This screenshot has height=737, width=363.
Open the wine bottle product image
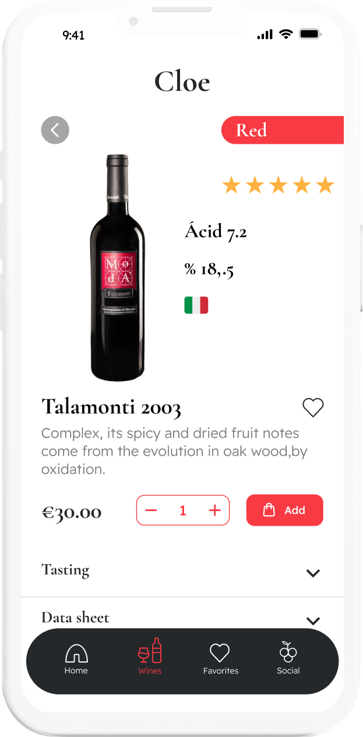(117, 268)
